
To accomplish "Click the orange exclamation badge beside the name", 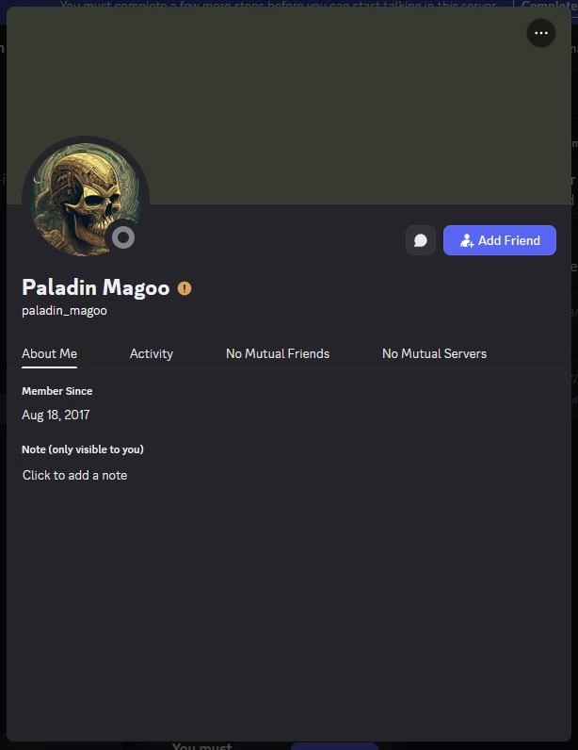I will click(x=185, y=288).
